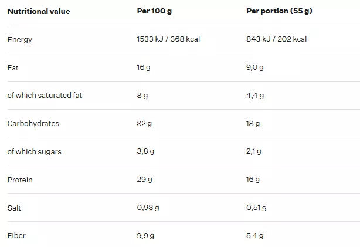The image size is (360, 247).
Task: Click the "Per portion (55 g)" header
Action: coord(279,11)
